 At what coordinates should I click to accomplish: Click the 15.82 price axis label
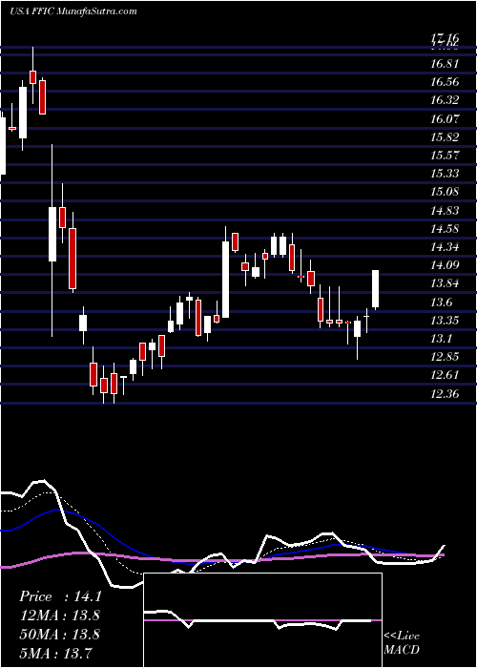pyautogui.click(x=445, y=137)
